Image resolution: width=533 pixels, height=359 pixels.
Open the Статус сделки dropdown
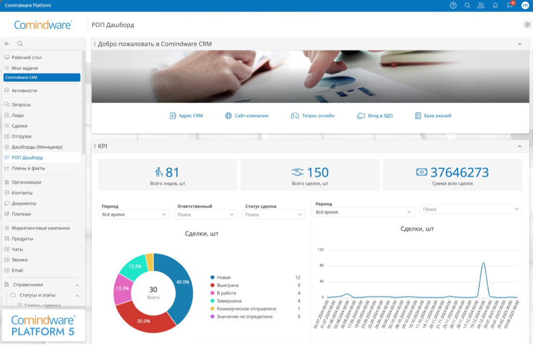tap(274, 214)
